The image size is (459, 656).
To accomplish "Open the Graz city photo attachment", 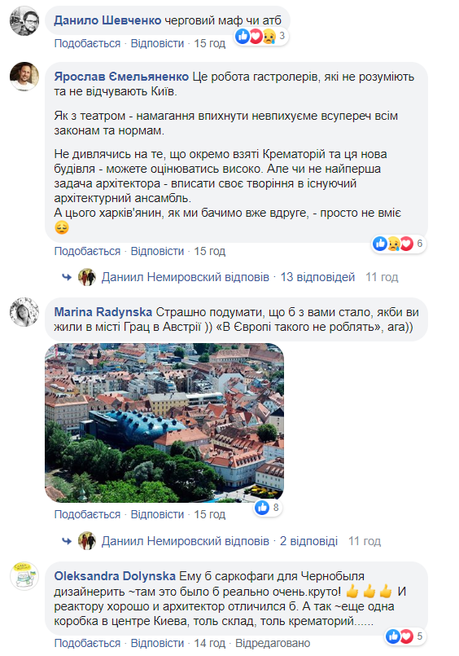I will point(164,423).
